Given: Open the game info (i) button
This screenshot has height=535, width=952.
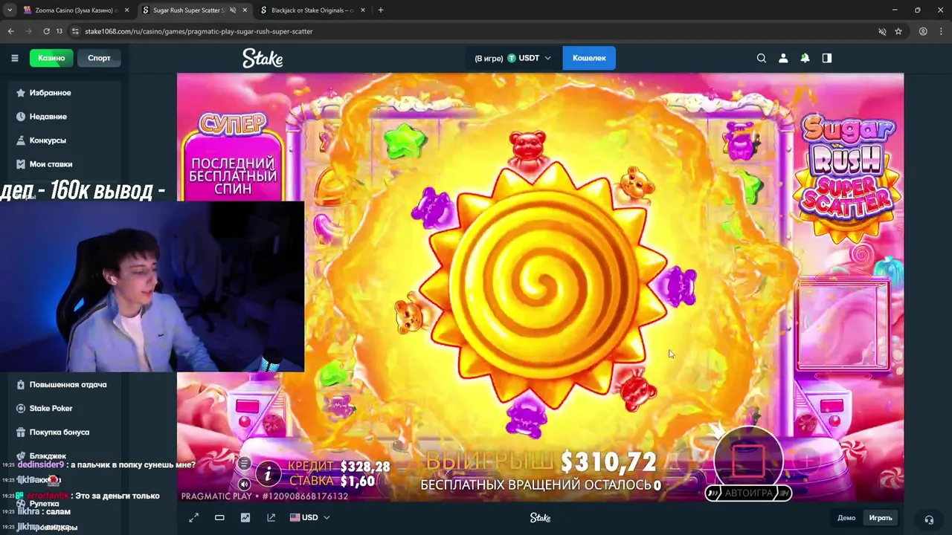Looking at the screenshot, I should 268,473.
